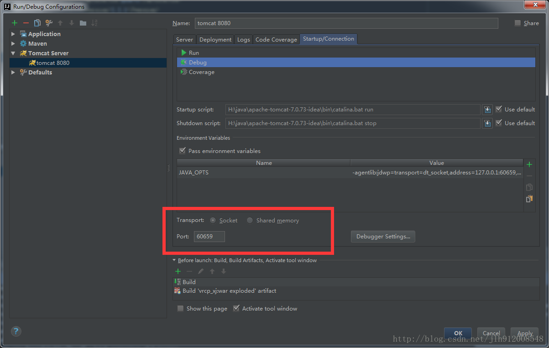
Task: Select Run mode in startup list
Action: (356, 53)
